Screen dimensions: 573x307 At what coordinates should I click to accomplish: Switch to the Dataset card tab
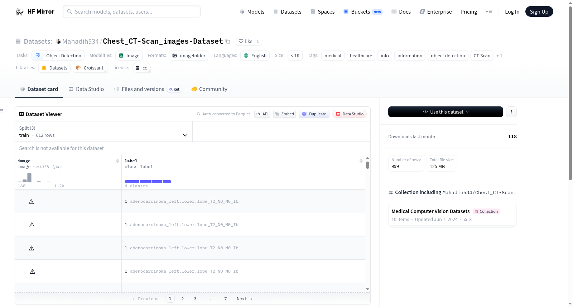pos(39,89)
